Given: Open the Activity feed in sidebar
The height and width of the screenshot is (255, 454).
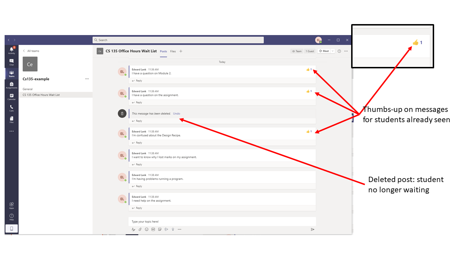Looking at the screenshot, I should 11,50.
